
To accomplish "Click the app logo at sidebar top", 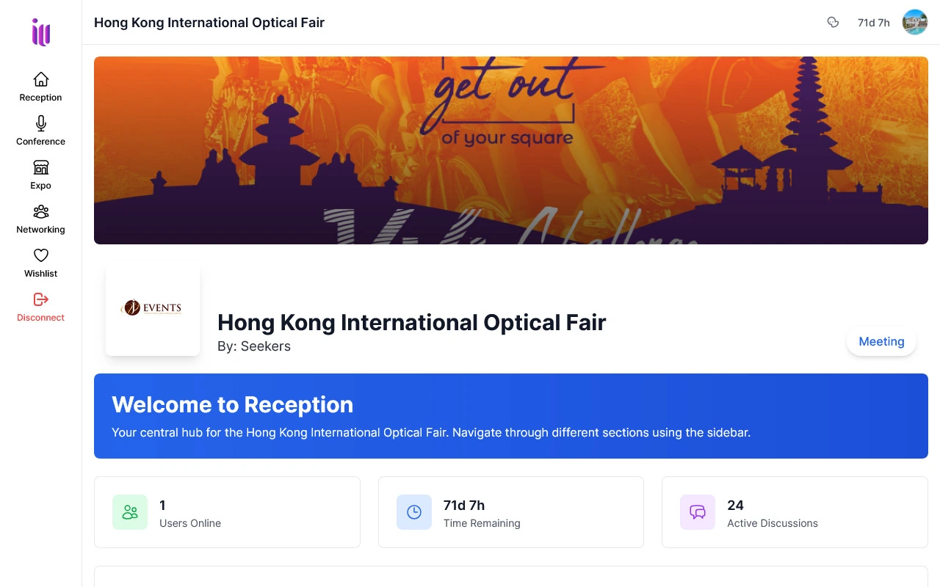I will click(40, 32).
